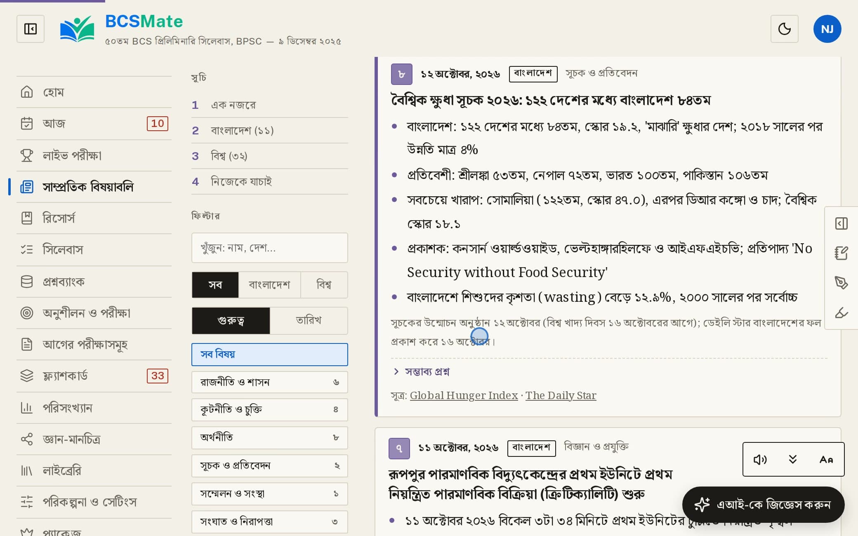The image size is (858, 536).
Task: Open the প্রশ্নব্যাংক database icon
Action: pyautogui.click(x=27, y=281)
